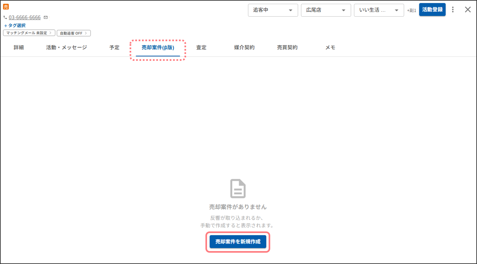
Task: Open the メモ tab
Action: pos(330,48)
